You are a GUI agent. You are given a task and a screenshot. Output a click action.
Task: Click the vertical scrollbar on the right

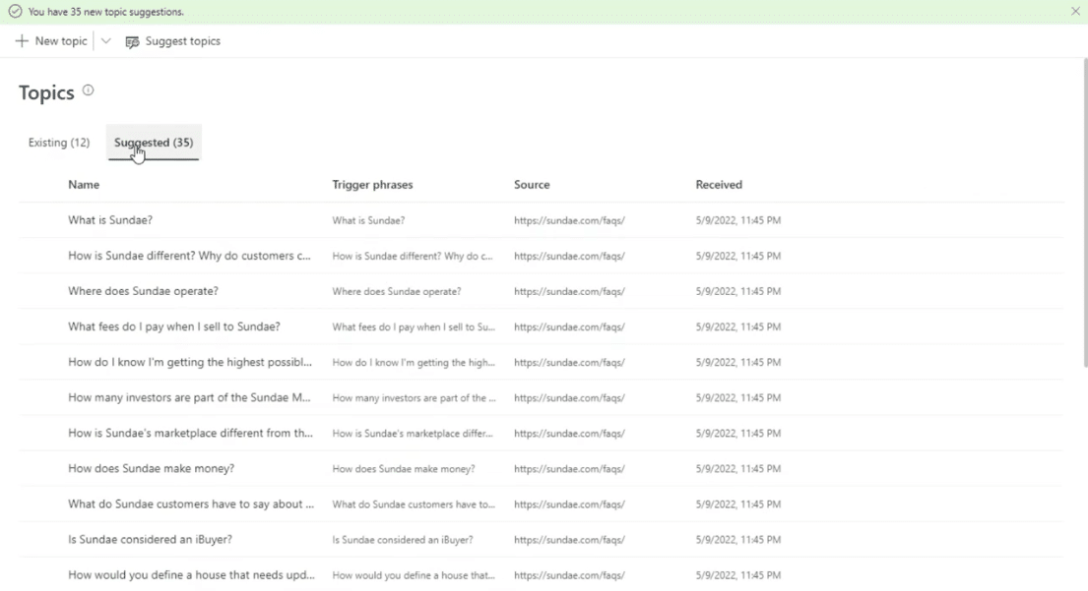pyautogui.click(x=1084, y=212)
